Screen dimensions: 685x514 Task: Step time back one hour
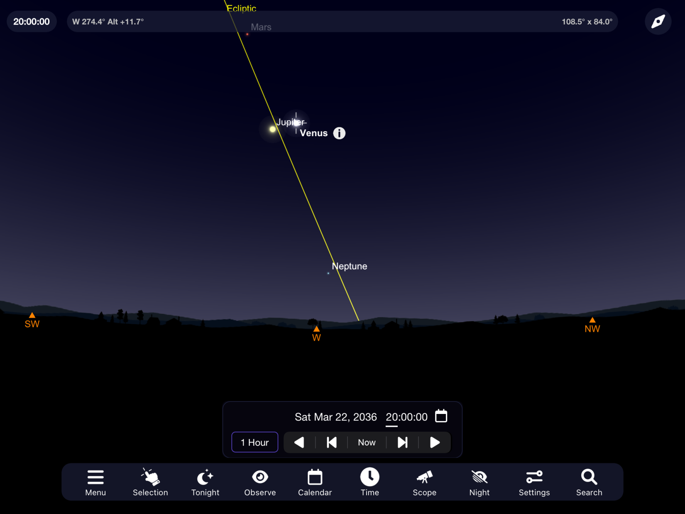[x=331, y=443]
